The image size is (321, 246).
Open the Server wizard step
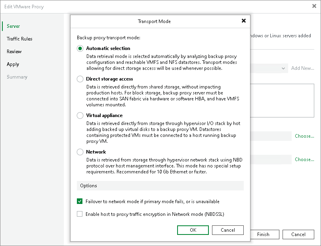[x=13, y=26]
